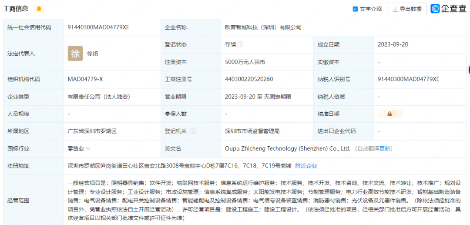The image size is (470, 225).
Task: Click the registered address text
Action: pyautogui.click(x=180, y=166)
